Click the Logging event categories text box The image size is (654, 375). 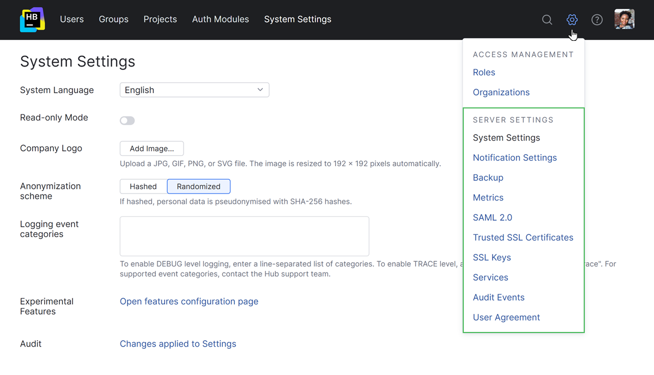coord(244,236)
